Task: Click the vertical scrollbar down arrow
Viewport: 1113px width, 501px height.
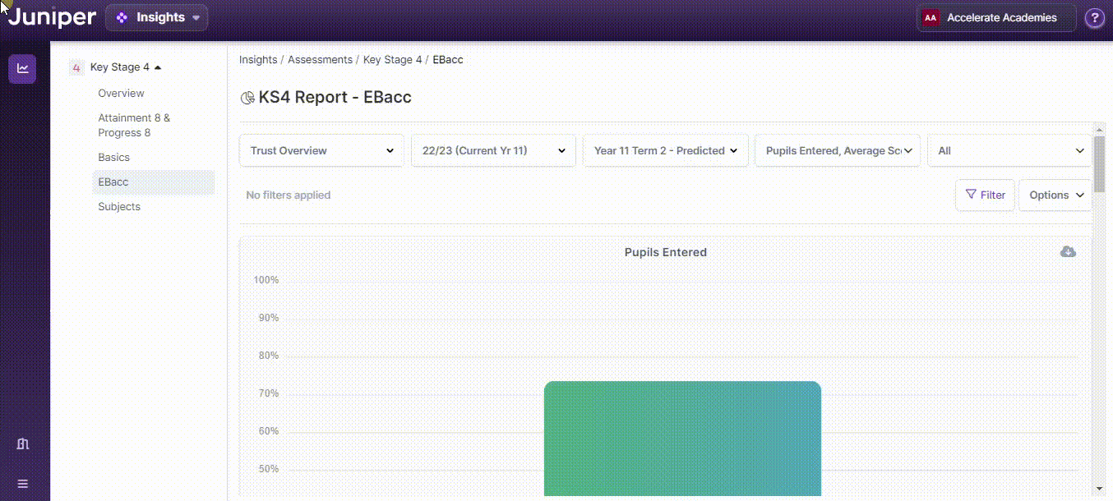Action: pos(1099,489)
